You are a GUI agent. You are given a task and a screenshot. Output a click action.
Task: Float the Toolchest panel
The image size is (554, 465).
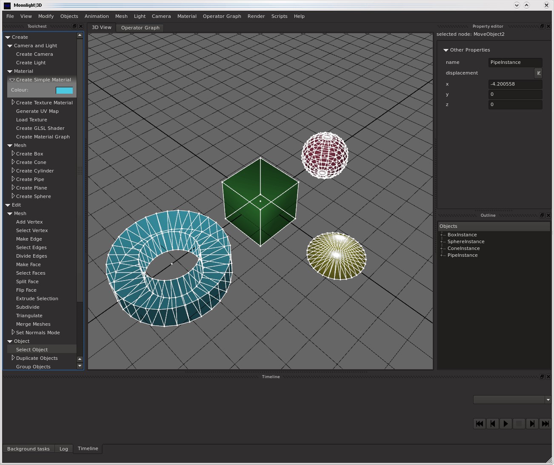[x=74, y=26]
